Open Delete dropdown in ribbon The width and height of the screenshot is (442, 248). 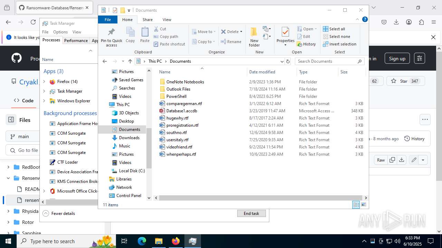click(x=241, y=32)
